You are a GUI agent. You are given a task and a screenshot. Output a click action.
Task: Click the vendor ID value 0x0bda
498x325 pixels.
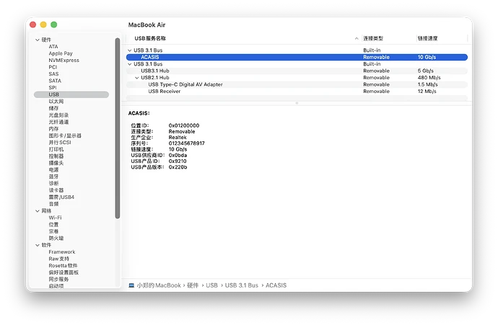pyautogui.click(x=178, y=156)
